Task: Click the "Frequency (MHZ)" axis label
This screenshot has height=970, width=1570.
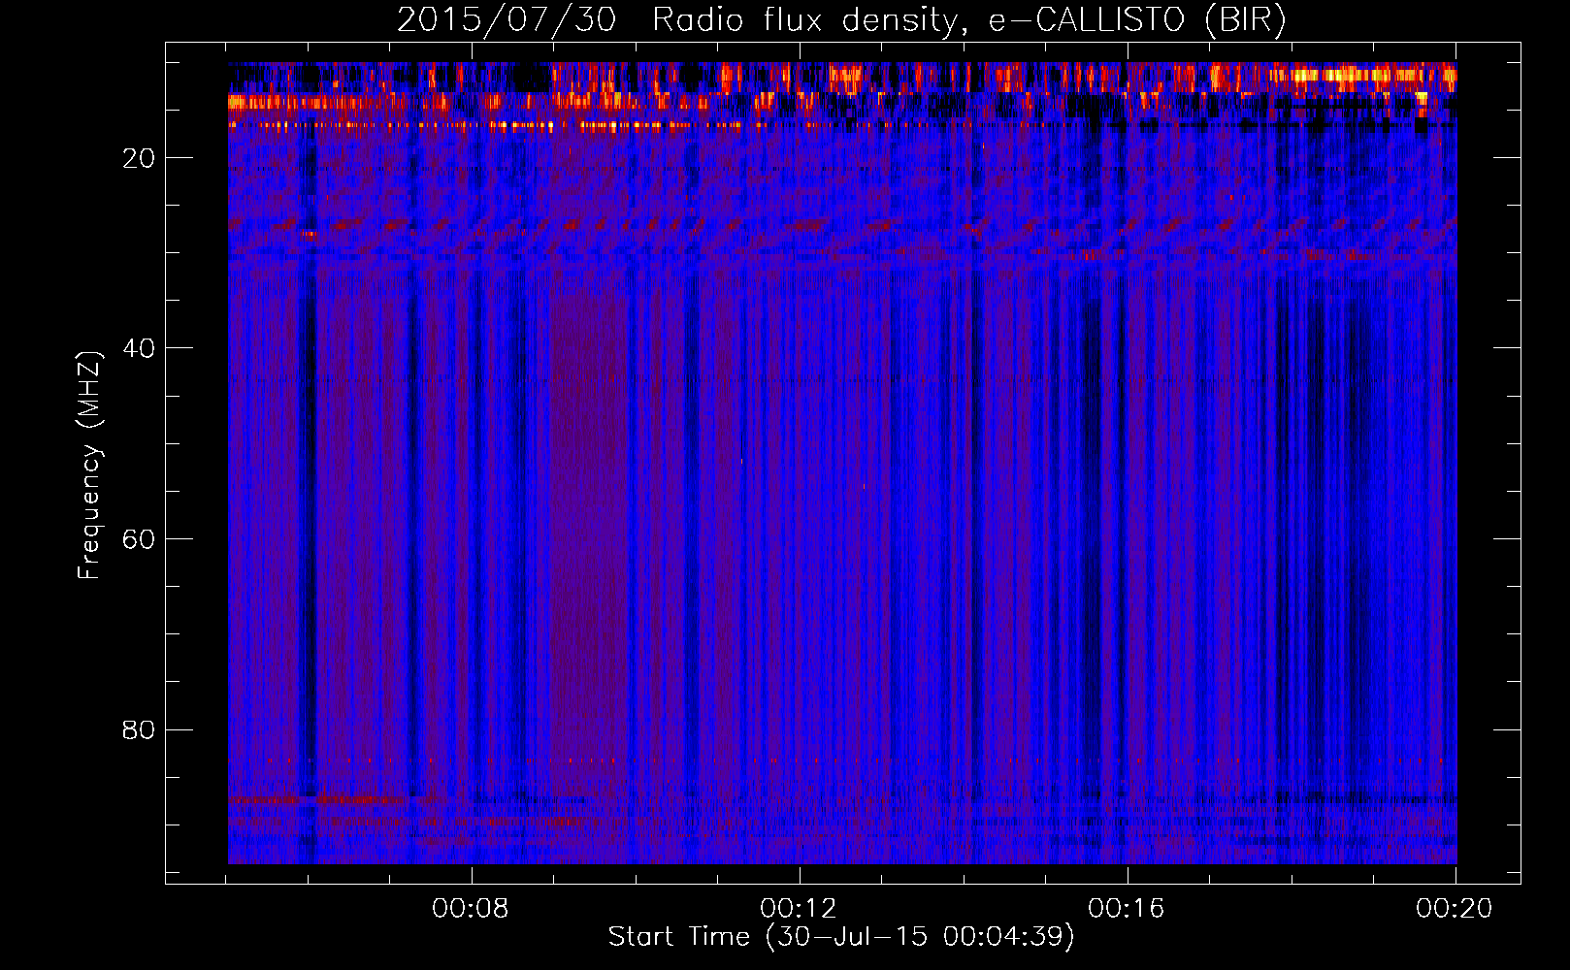Action: [89, 466]
